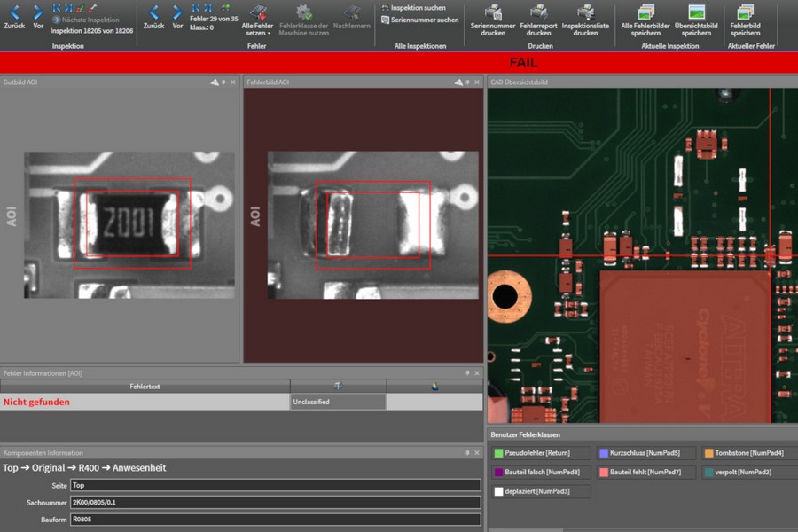Select the Fehlertext column header
This screenshot has width=798, height=532.
[145, 387]
